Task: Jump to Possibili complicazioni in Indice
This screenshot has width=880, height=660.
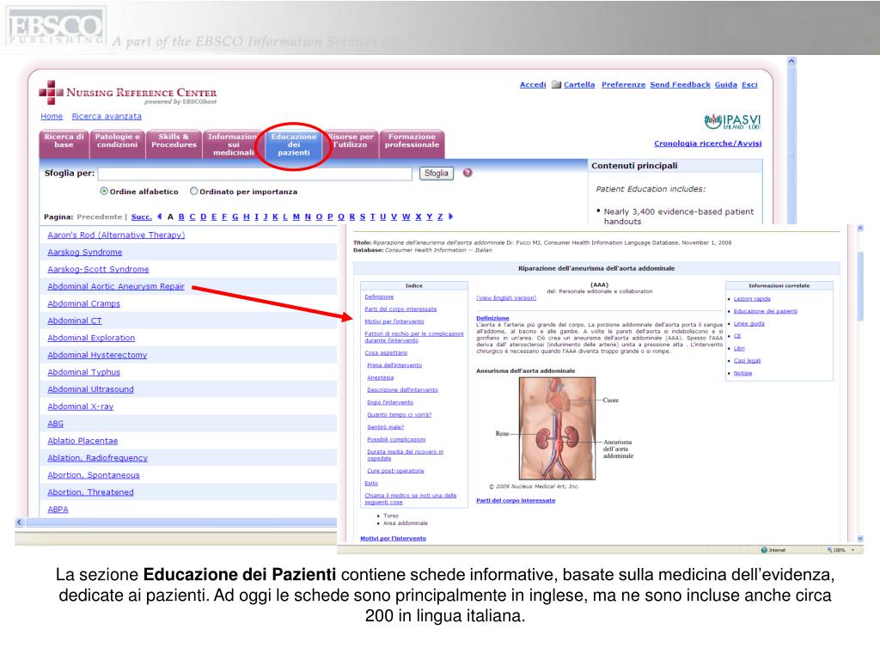Action: [x=396, y=439]
